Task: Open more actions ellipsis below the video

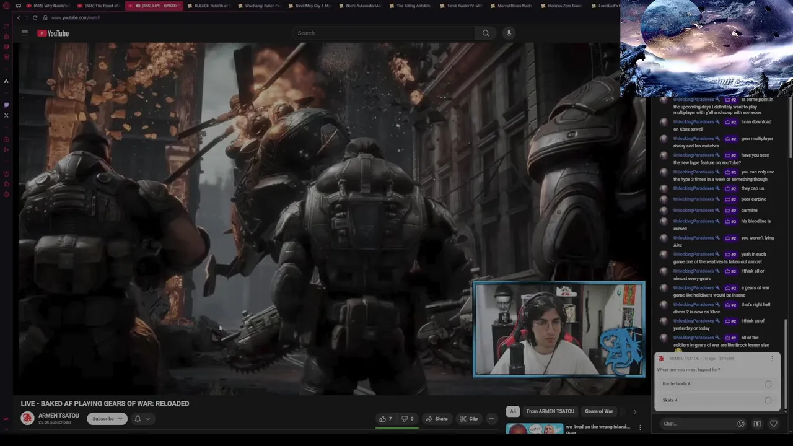Action: click(x=492, y=419)
